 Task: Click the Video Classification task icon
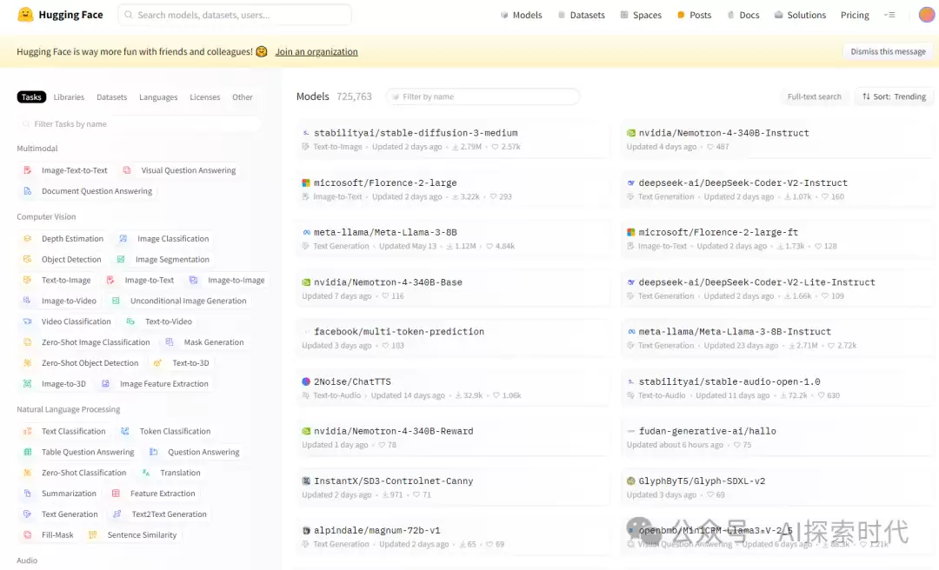point(28,321)
